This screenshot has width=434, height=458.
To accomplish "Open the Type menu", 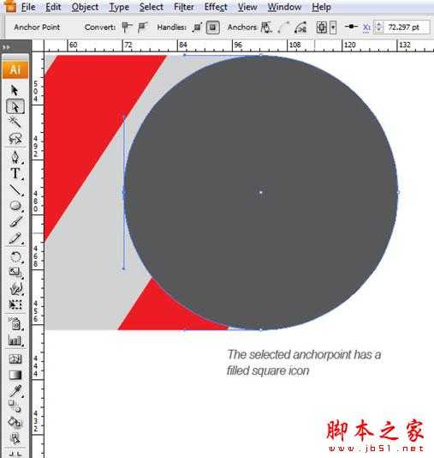I will (x=119, y=7).
